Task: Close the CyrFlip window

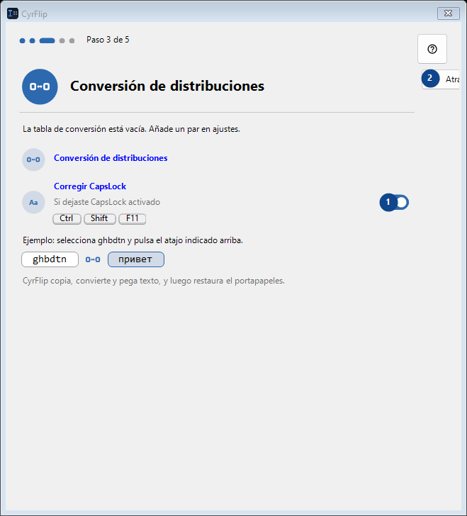Action: 449,13
